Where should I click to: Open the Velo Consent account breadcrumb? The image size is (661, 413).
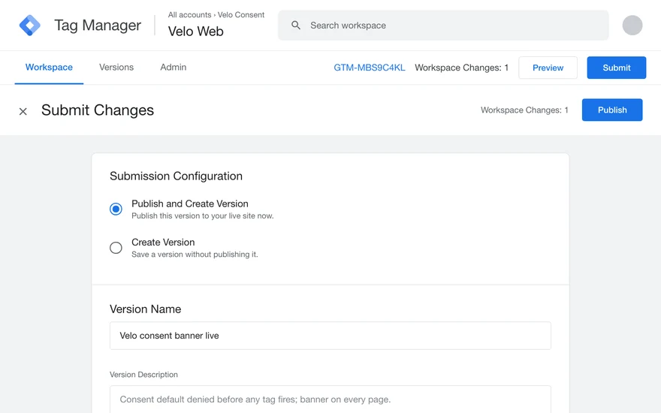(x=241, y=15)
